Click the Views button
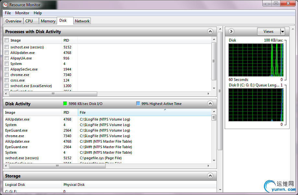298x195 pixels. click(269, 32)
